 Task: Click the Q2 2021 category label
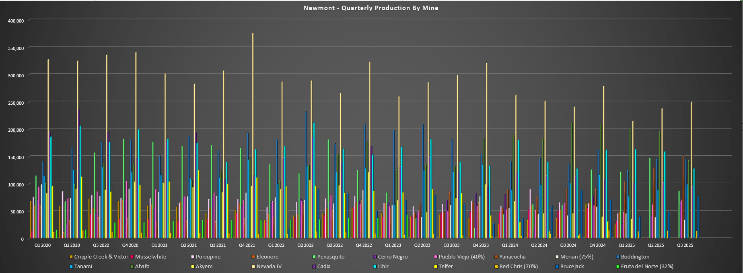(189, 245)
